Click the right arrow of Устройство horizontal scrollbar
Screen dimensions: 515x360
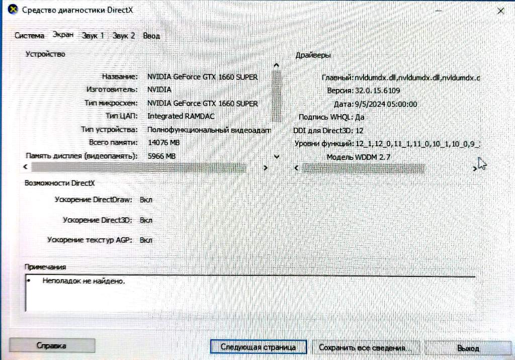point(266,166)
